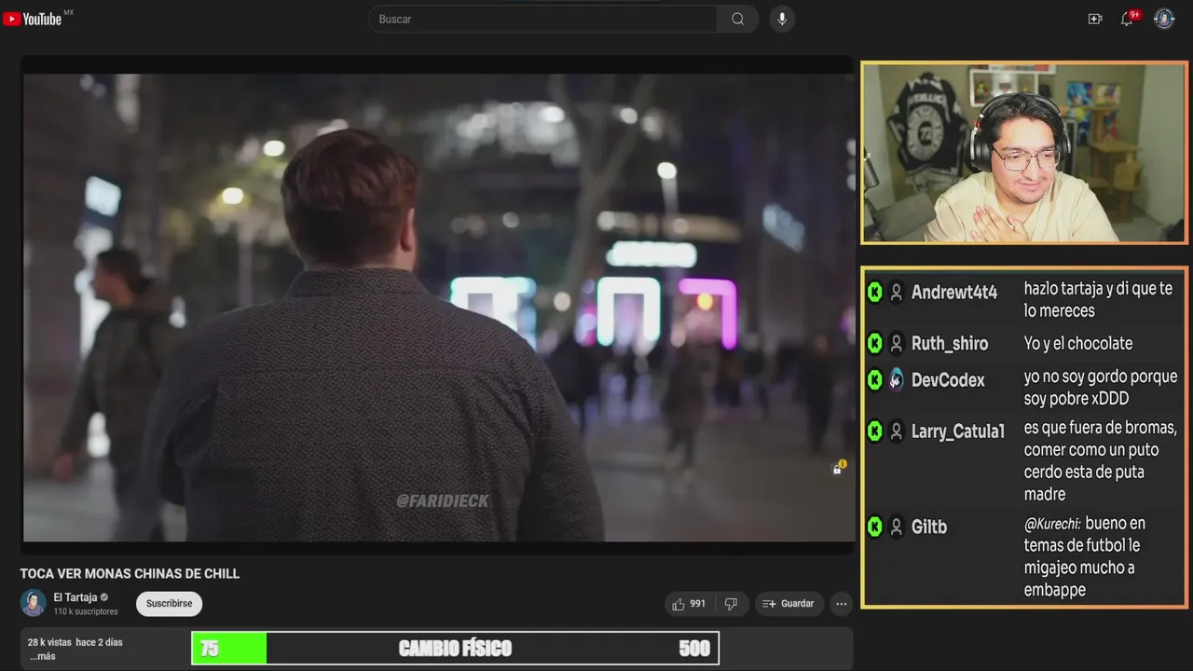Open the three-dot more actions menu
Screen dimensions: 1193x671
(x=841, y=604)
